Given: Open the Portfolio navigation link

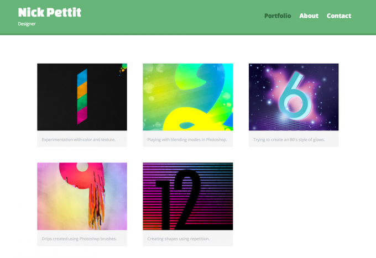Looking at the screenshot, I should coord(278,16).
